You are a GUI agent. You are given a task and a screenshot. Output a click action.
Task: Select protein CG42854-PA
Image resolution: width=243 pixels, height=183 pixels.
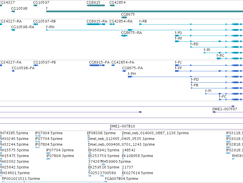tap(123, 62)
